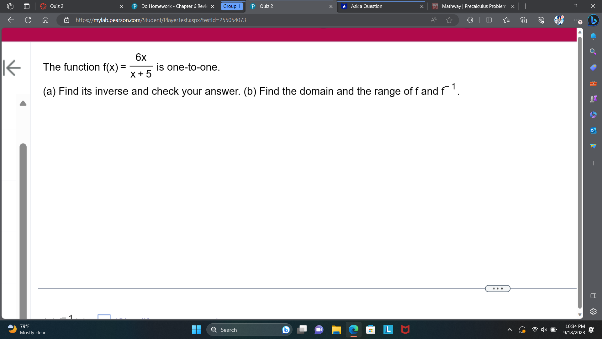Open Copilot in the Edge sidebar
Screen dimensions: 602x339
coord(593,20)
